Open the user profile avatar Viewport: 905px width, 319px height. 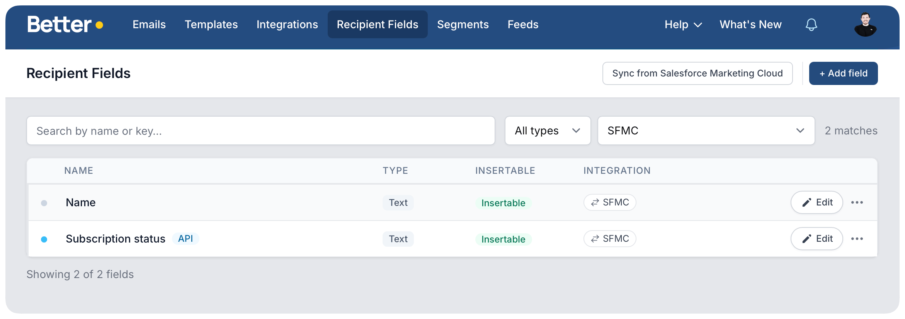pos(865,25)
